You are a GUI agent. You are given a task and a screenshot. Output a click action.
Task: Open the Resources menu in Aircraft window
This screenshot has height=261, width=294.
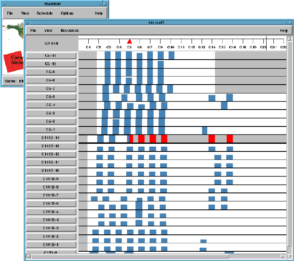coord(69,31)
